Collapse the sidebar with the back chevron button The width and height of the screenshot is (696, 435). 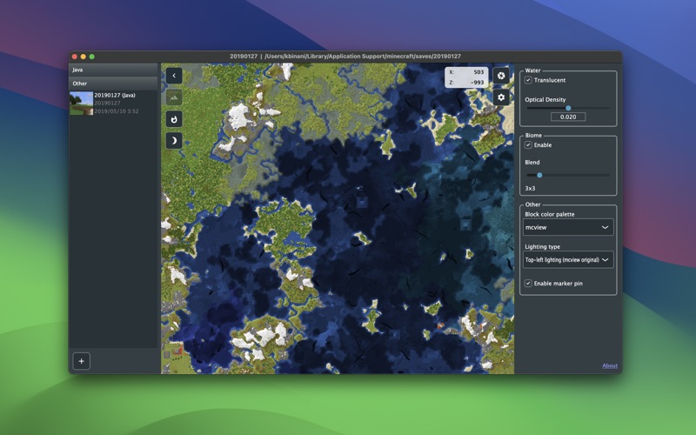tap(174, 76)
